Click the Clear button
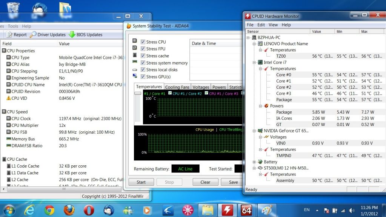The height and width of the screenshot is (217, 386). (x=205, y=182)
